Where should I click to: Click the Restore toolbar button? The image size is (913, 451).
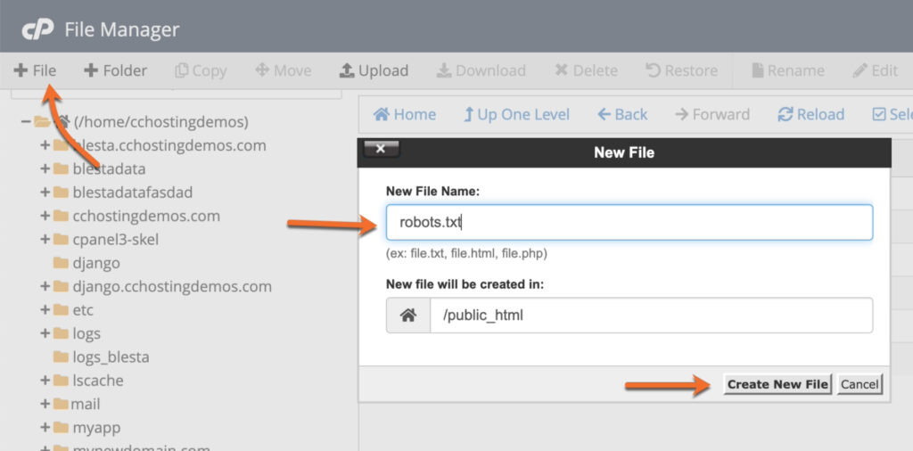click(x=682, y=71)
